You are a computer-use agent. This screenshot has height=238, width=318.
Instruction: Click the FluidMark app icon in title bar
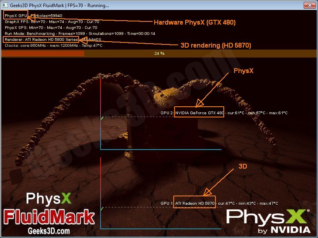pos(5,5)
